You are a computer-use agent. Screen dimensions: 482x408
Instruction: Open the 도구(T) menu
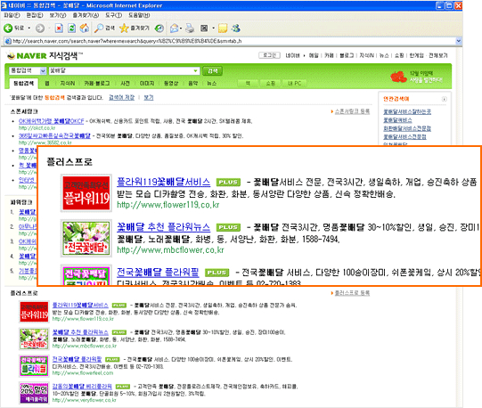tap(114, 15)
